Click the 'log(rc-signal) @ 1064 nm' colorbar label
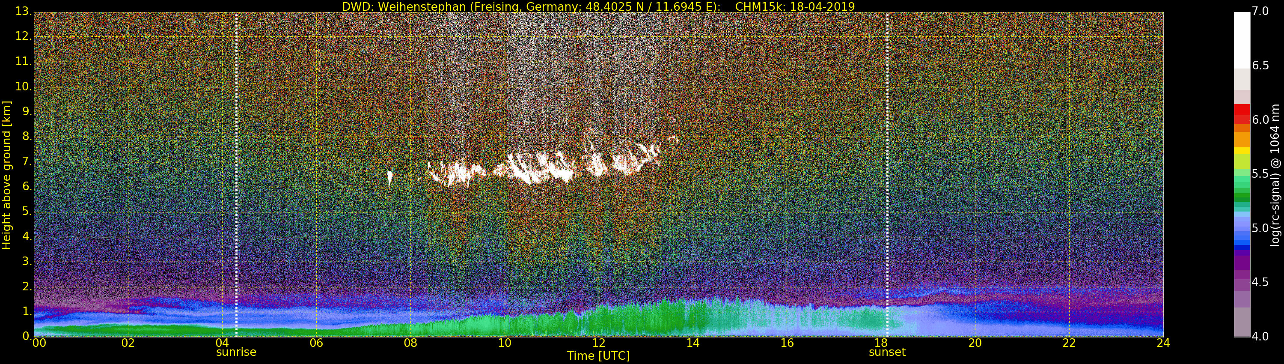Image resolution: width=1284 pixels, height=364 pixels. pyautogui.click(x=1275, y=175)
